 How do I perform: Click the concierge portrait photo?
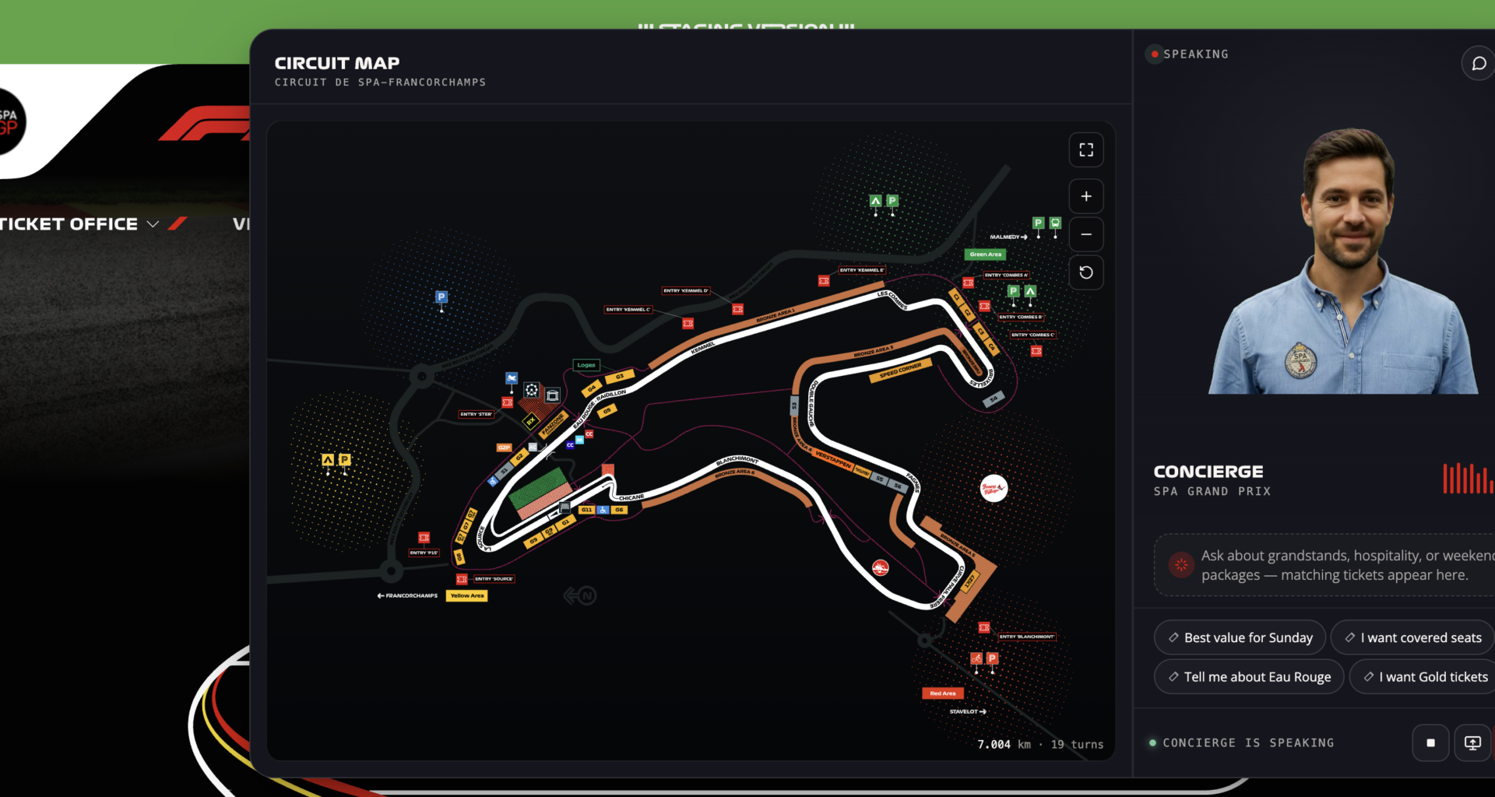1345,262
